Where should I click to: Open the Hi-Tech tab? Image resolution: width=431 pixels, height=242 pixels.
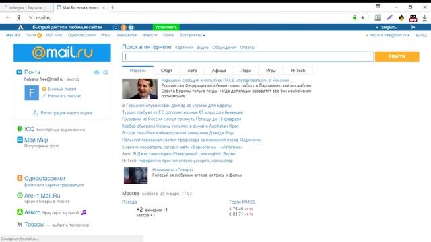pos(298,71)
